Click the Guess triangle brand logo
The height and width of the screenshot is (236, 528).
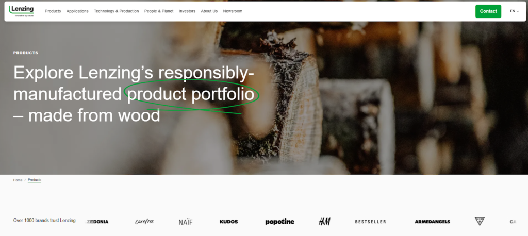point(480,221)
